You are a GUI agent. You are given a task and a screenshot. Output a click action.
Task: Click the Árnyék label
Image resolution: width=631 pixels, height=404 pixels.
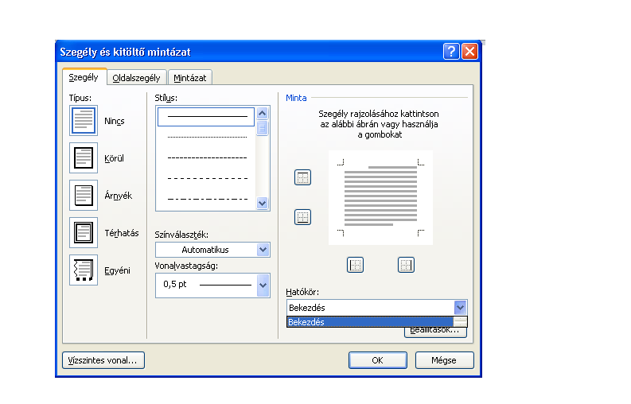[119, 196]
